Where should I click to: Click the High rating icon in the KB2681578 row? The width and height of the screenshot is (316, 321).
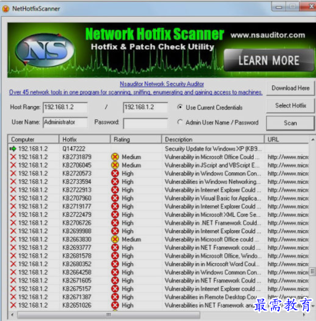(x=115, y=256)
